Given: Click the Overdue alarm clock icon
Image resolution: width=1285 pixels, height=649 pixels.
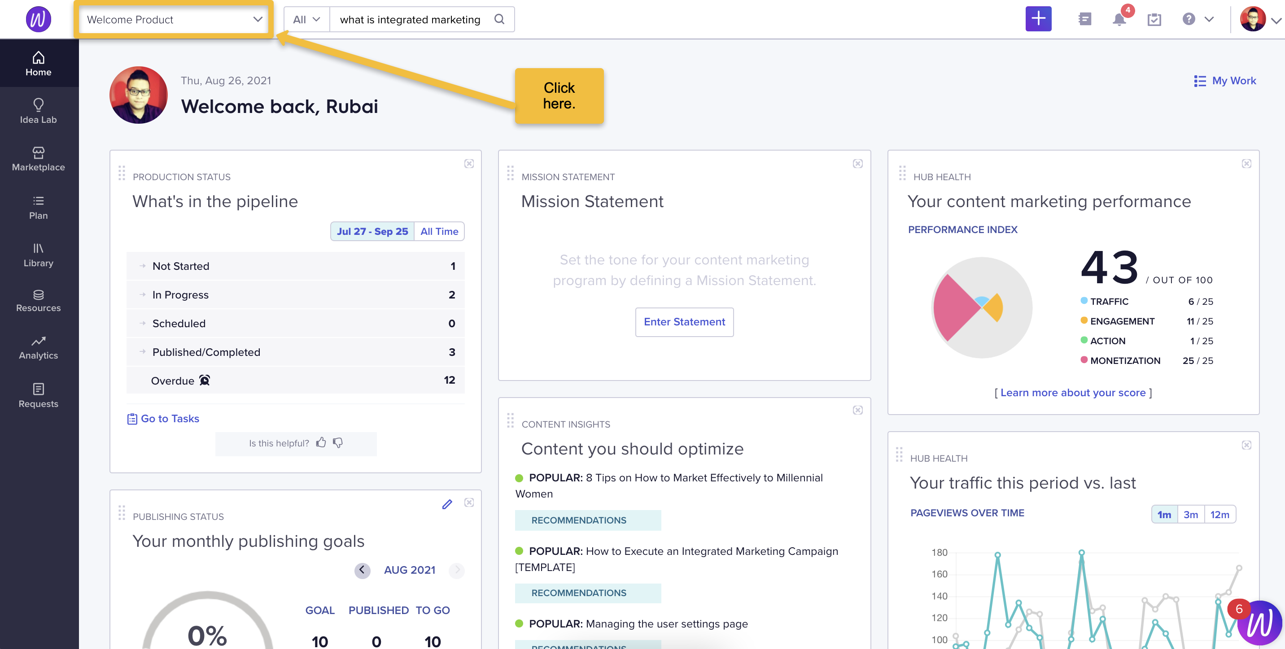Looking at the screenshot, I should (205, 381).
